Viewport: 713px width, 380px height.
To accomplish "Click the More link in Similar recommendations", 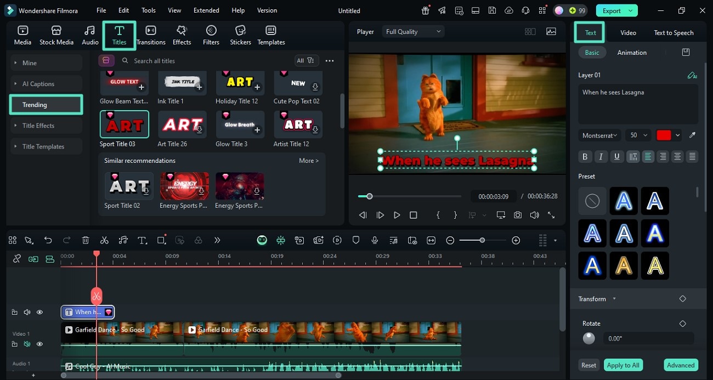I will pos(309,161).
